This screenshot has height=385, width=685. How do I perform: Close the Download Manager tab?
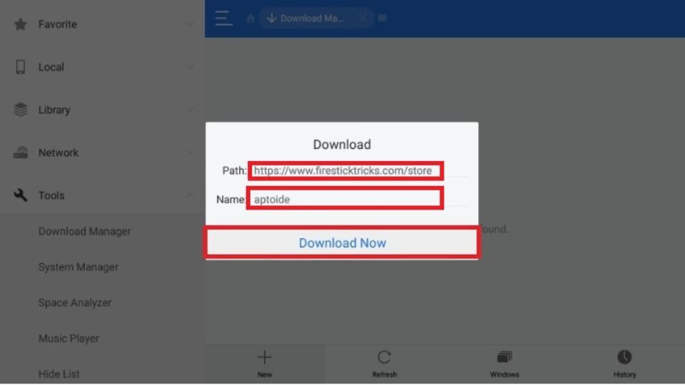(x=362, y=18)
